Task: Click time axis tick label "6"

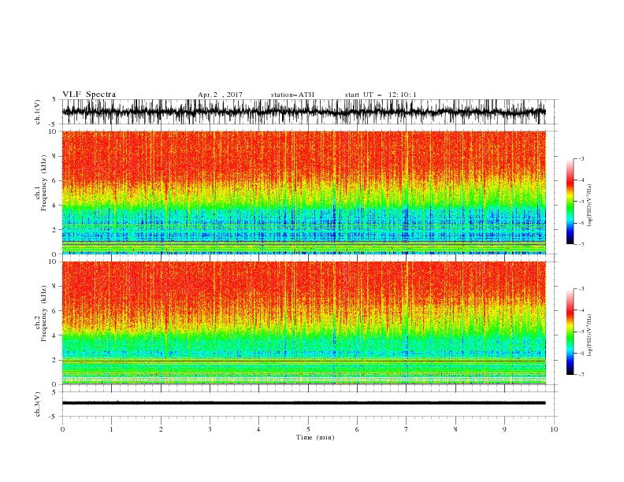Action: (x=357, y=429)
